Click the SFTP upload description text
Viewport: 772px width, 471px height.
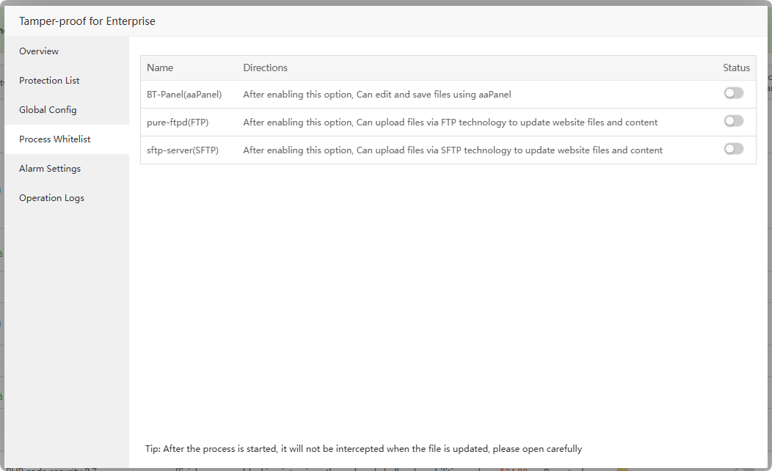(453, 150)
